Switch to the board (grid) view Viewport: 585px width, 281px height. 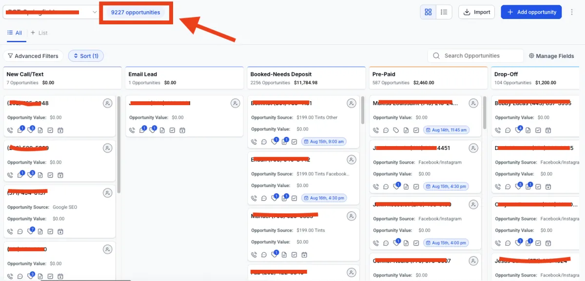[x=428, y=12]
